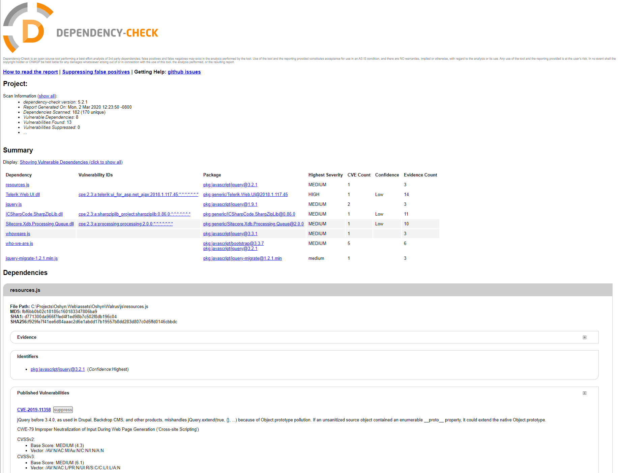Open pkg:generic/Telerik.Web.UI@2018.1.117.45 link
This screenshot has height=473, width=620.
(245, 195)
